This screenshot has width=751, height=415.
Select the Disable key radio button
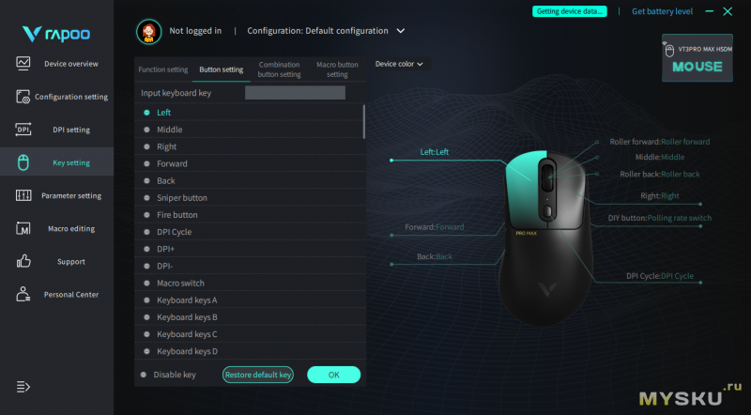[x=144, y=375]
